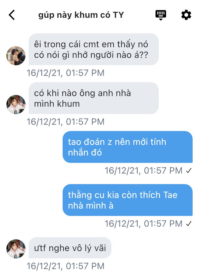Tap timestamp under "ông anh nhà mình" message
199x272 pixels.
coord(66,122)
